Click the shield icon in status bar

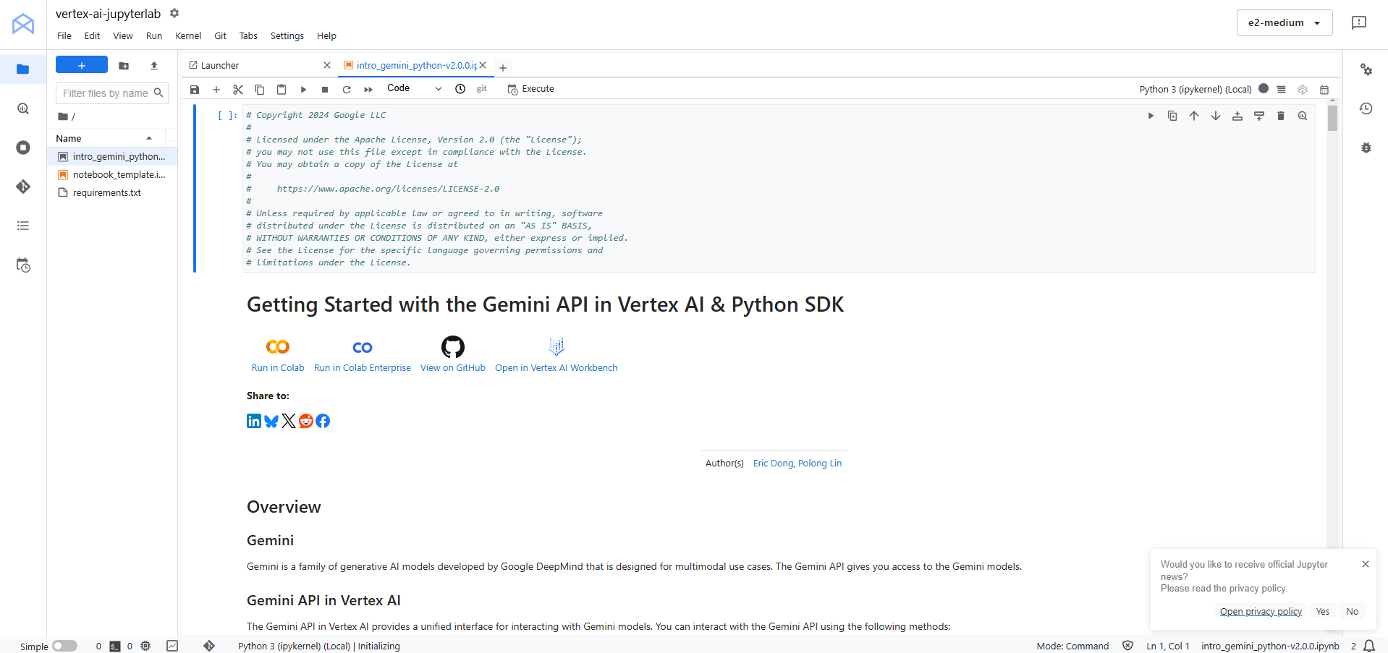pos(1127,646)
